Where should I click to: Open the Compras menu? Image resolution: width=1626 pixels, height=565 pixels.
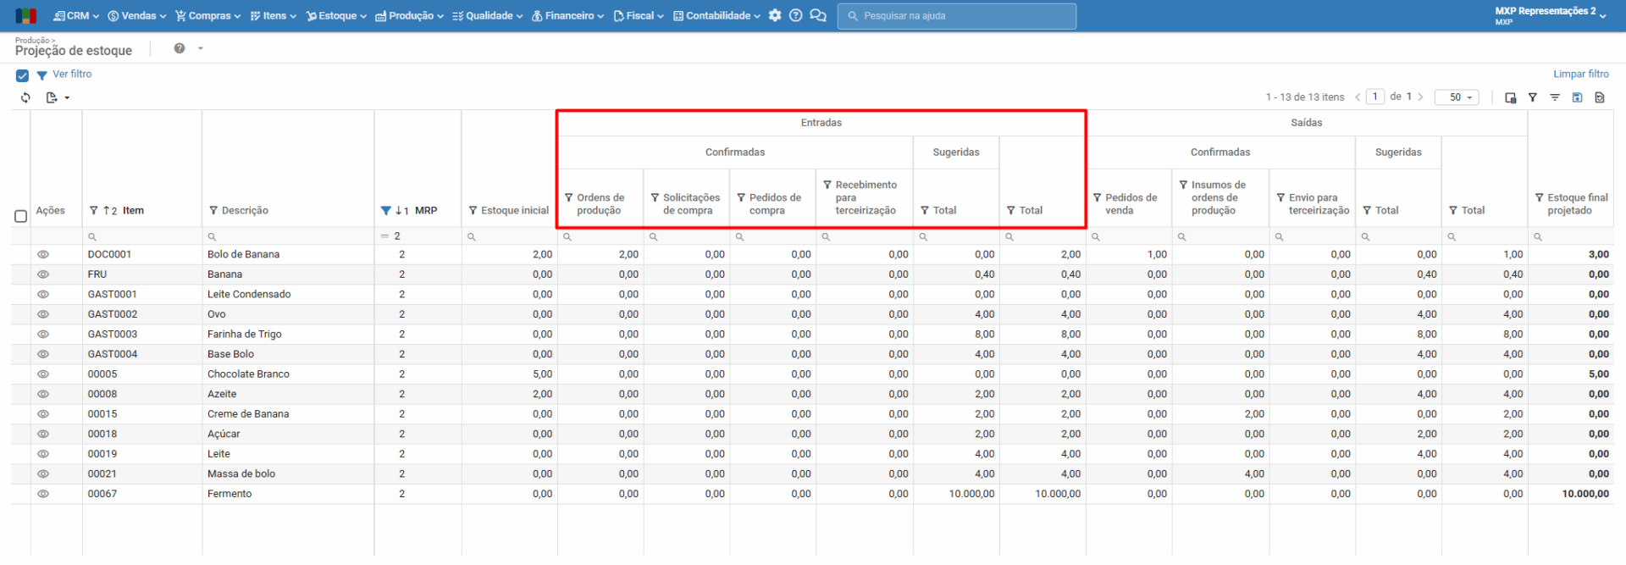coord(207,15)
